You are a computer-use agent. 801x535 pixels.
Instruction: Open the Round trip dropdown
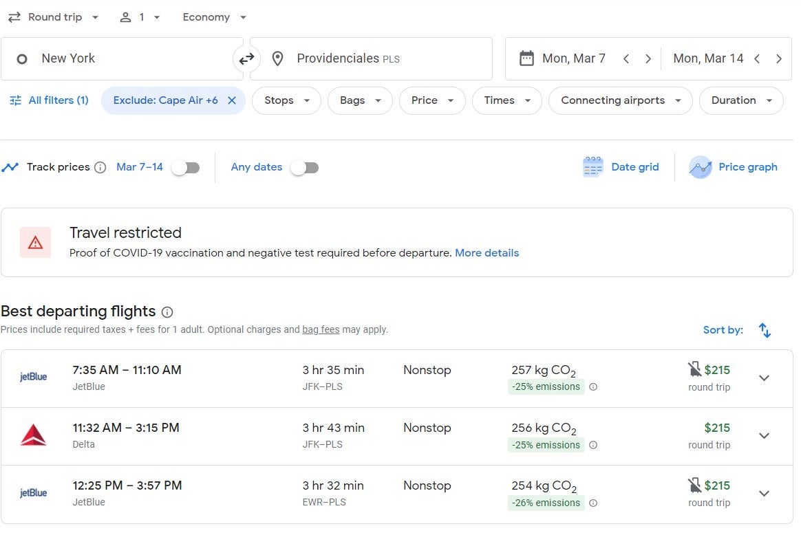[54, 17]
